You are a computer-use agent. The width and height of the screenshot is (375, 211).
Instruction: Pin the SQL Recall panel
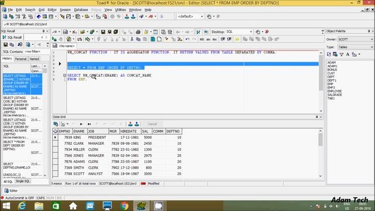(43, 31)
